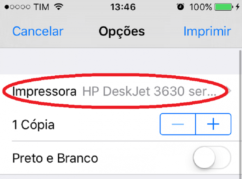Image resolution: width=242 pixels, height=179 pixels.
Task: Tap the green battery icon
Action: (224, 7)
